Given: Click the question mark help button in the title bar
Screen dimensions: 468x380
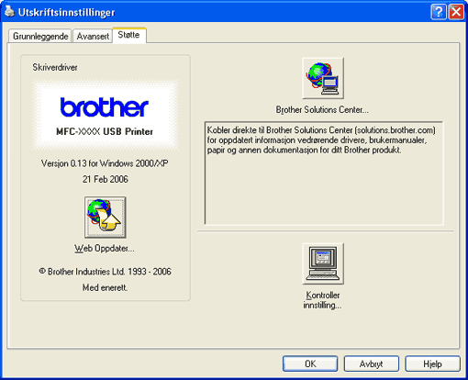Looking at the screenshot, I should coord(439,12).
